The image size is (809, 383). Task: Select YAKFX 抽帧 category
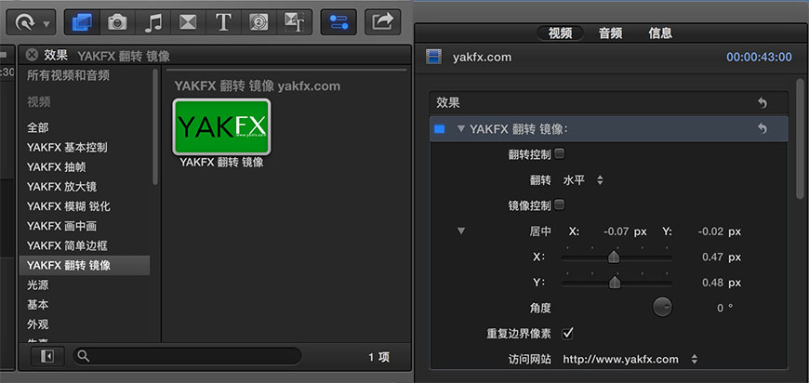(x=56, y=167)
